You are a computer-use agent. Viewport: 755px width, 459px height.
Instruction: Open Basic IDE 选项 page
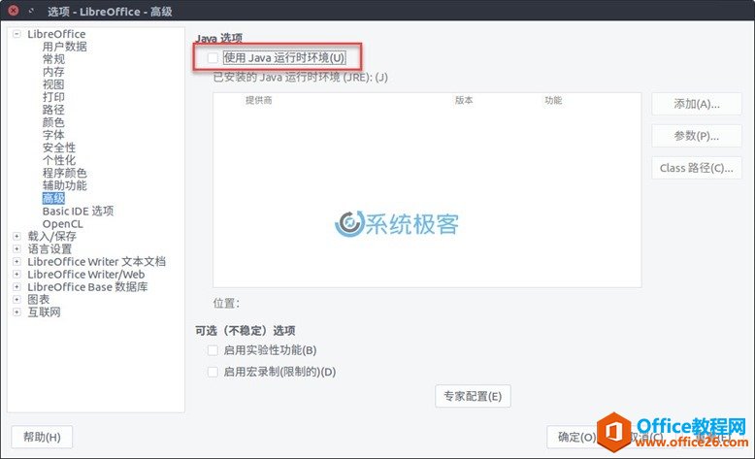(x=78, y=211)
